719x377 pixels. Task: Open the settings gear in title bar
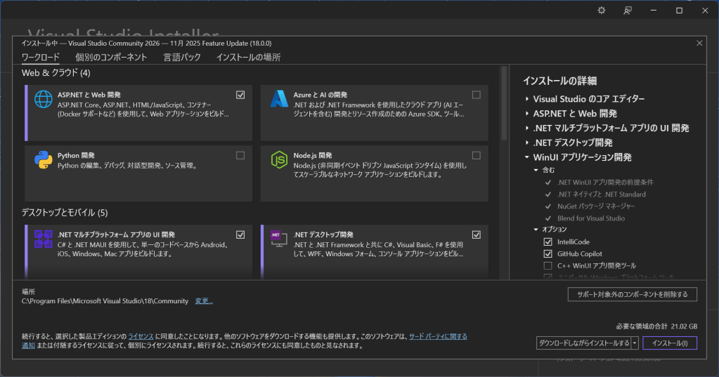[x=601, y=11]
